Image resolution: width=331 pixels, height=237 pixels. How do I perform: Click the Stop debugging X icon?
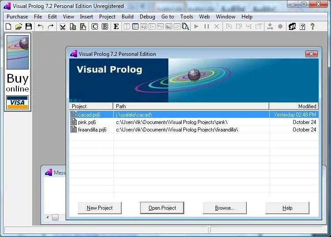click(217, 26)
